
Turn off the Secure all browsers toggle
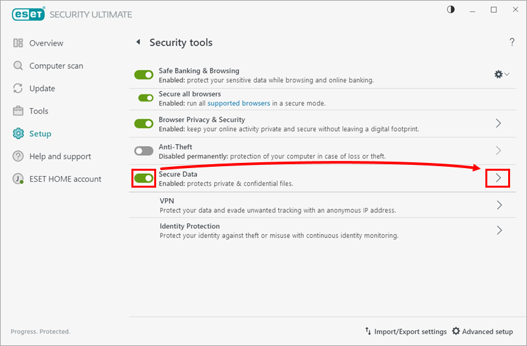tap(146, 98)
